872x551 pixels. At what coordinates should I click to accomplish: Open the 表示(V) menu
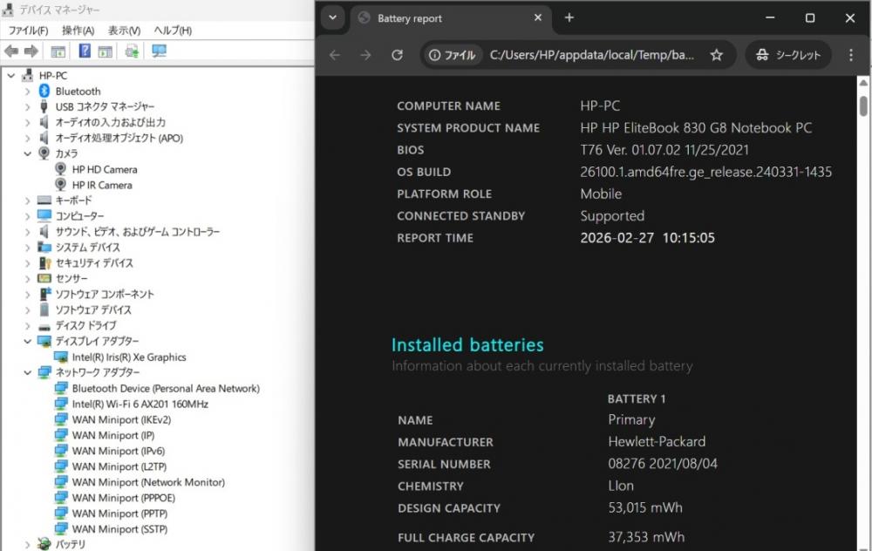[125, 31]
